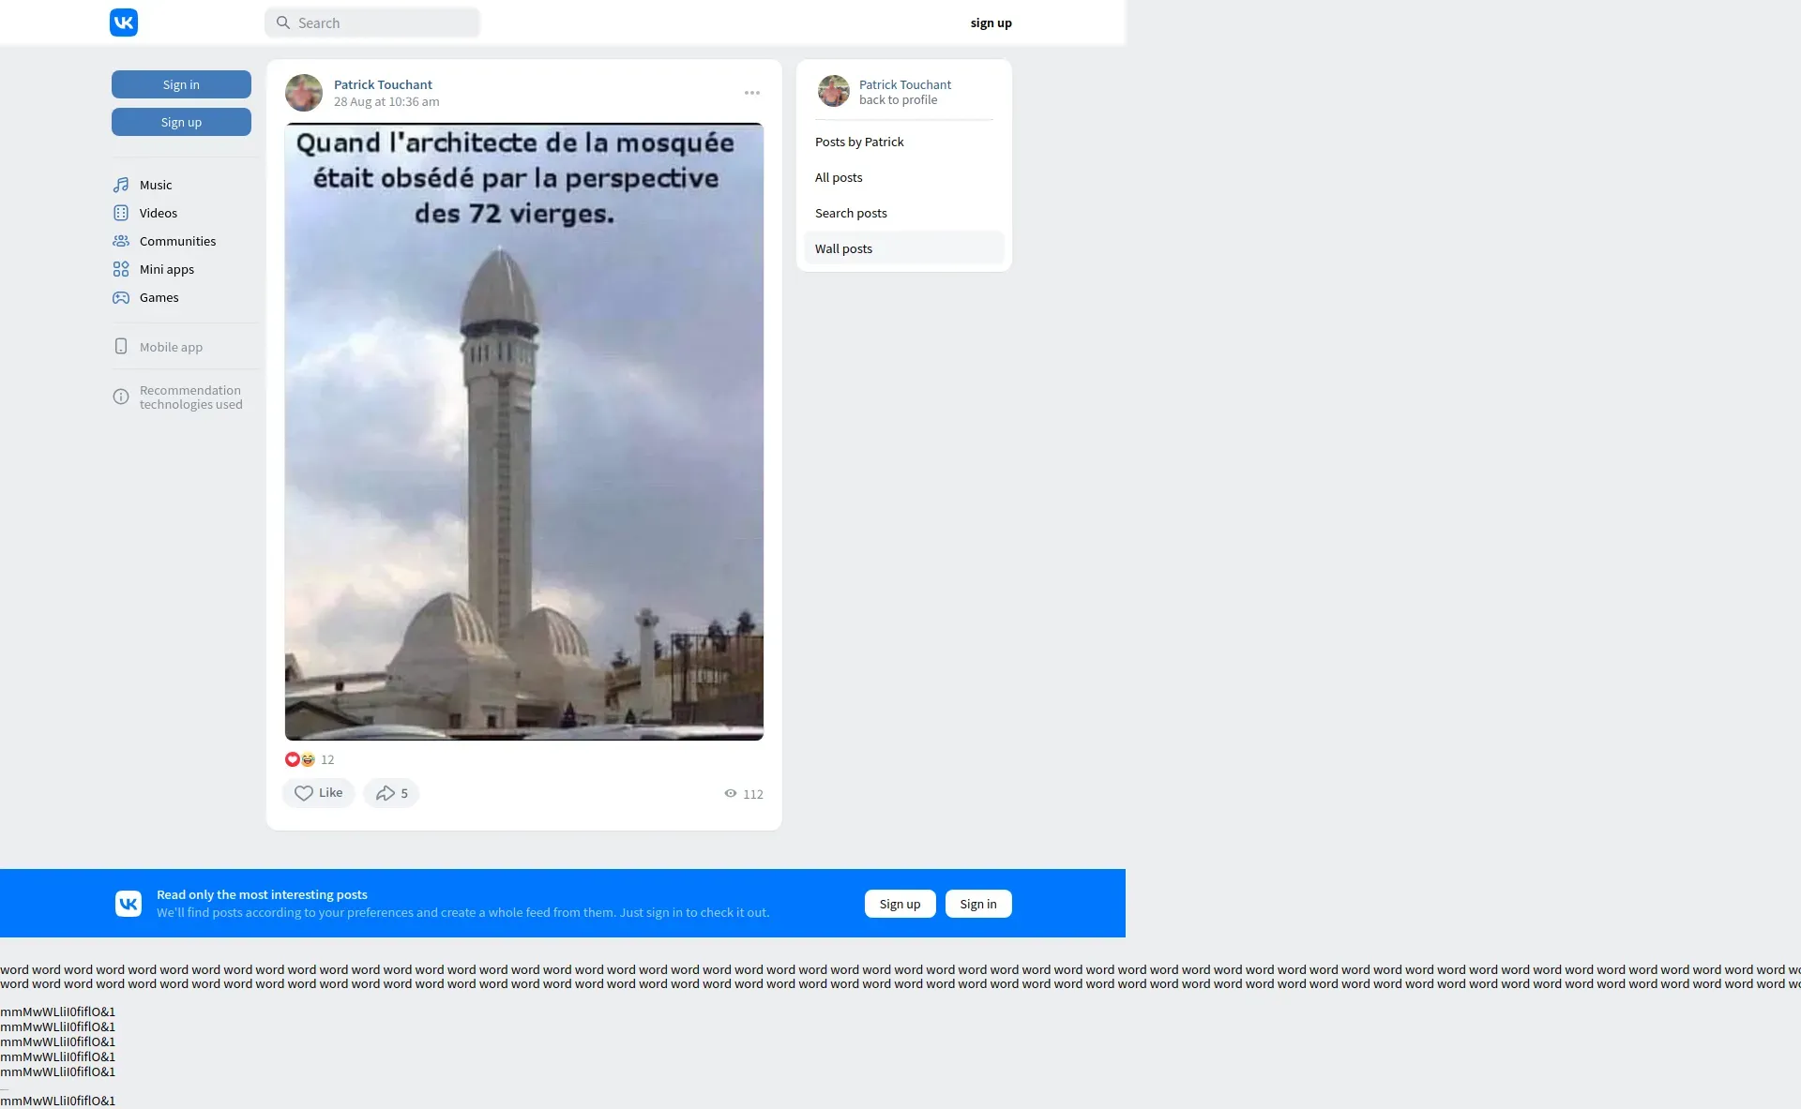1801x1109 pixels.
Task: Open the Videos sidebar icon
Action: tap(121, 213)
